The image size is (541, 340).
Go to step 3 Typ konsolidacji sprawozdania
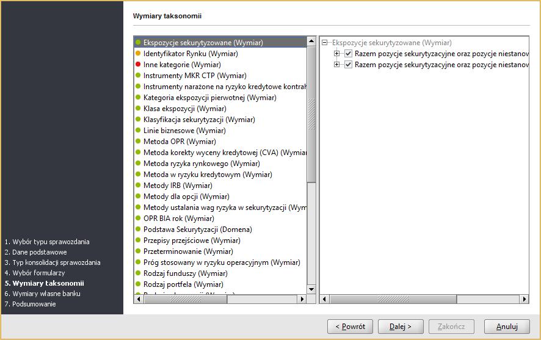click(53, 262)
